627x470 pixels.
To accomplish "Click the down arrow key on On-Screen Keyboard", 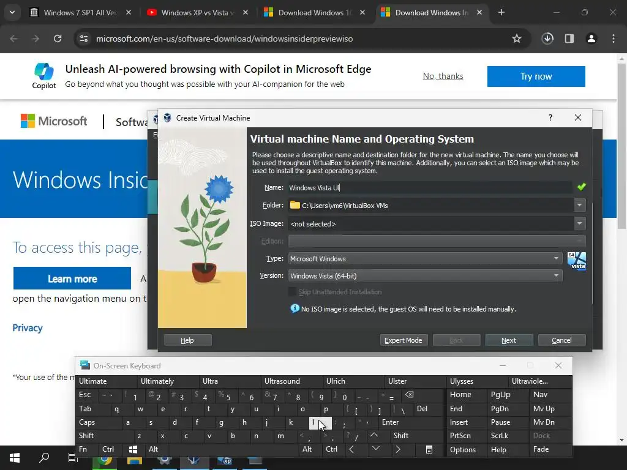I will (376, 449).
